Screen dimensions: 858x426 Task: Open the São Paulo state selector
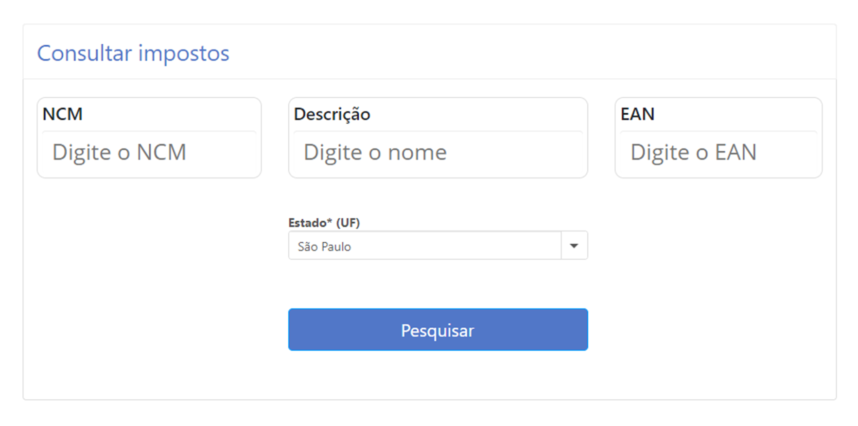[x=424, y=246]
